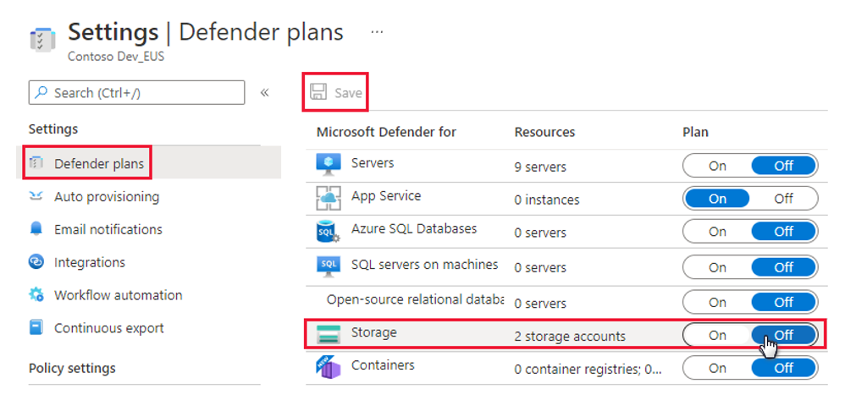Click the Defender plans sidebar icon
This screenshot has height=411, width=856.
pos(36,163)
